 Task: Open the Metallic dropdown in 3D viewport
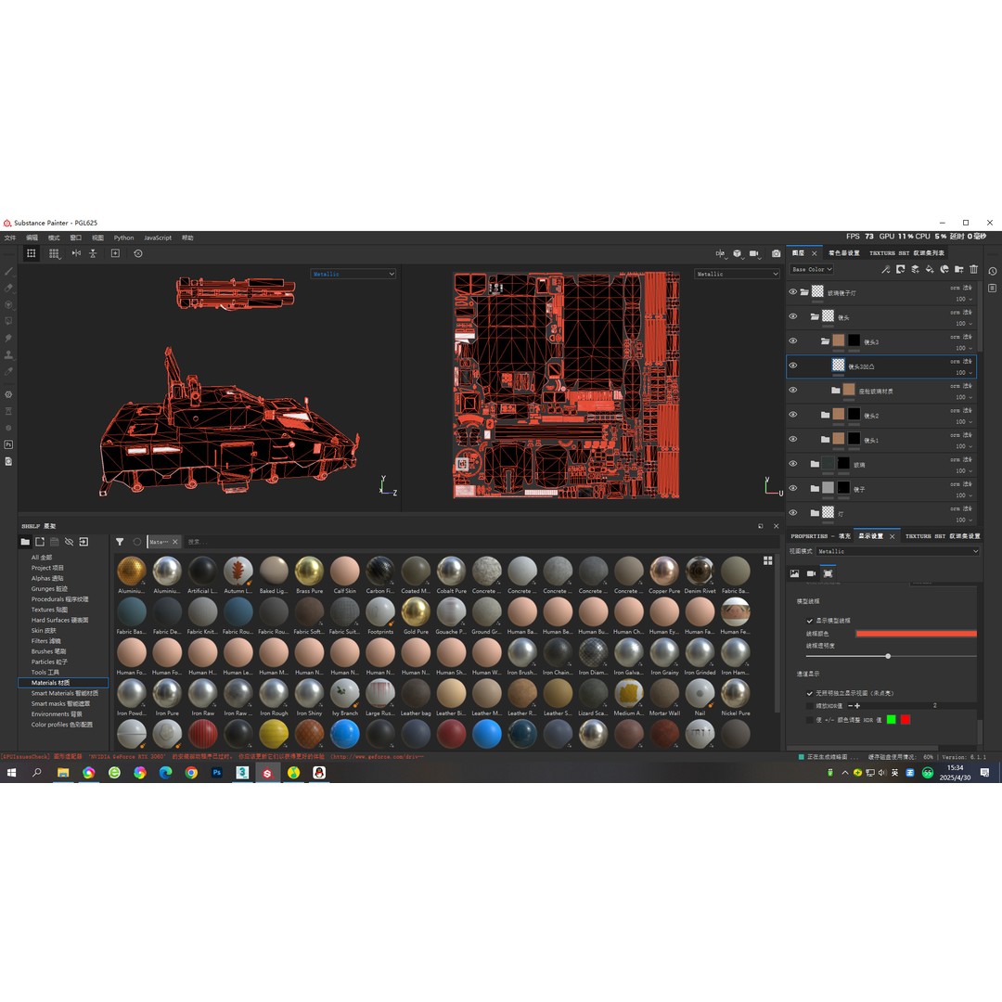pos(353,274)
